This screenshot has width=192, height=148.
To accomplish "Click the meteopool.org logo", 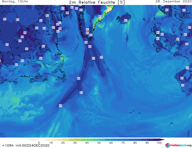I will tap(178, 145).
